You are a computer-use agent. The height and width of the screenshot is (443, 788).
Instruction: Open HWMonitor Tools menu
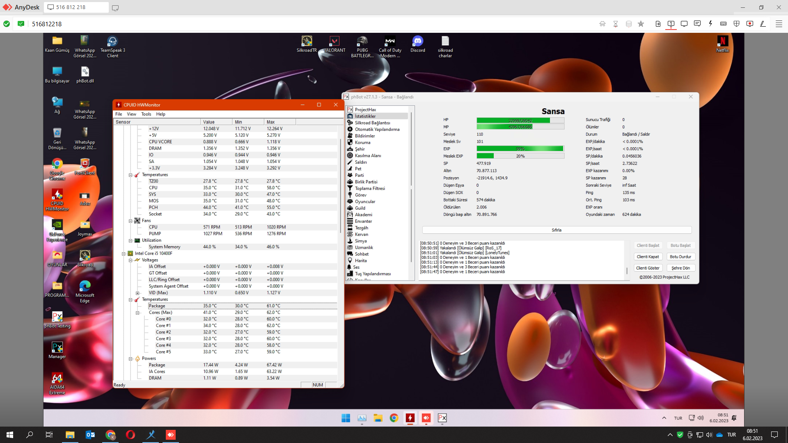[x=146, y=114]
